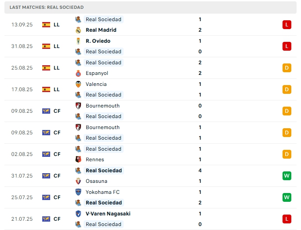Click the Last Matches: Real Sociedad header
301x230 pixels.
tap(46, 7)
